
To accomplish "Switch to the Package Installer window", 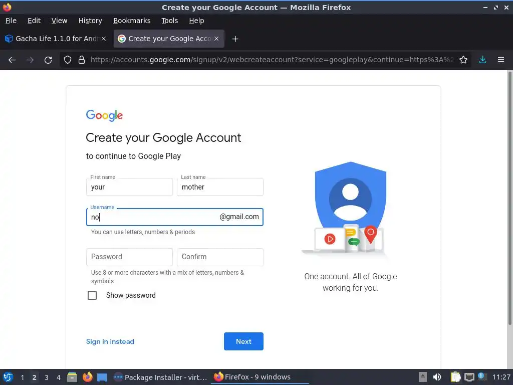I will point(160,377).
